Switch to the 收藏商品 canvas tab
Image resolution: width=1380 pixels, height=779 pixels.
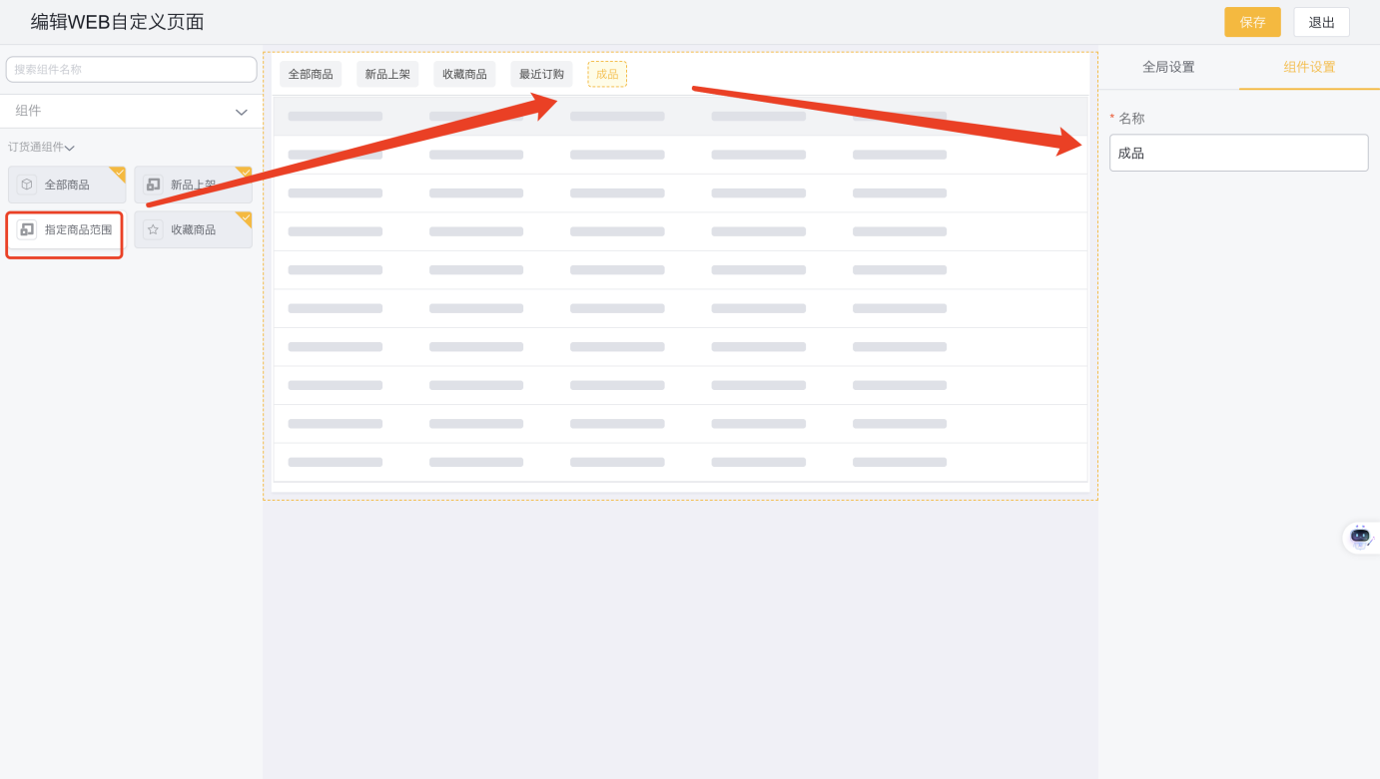point(464,74)
